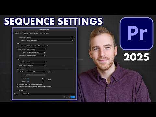Expand the Pixel Aspect Ratio dropdown
This screenshot has width=156, height=117.
36,49
